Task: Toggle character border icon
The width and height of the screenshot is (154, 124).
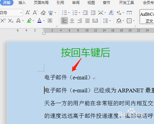Action: [x=50, y=21]
